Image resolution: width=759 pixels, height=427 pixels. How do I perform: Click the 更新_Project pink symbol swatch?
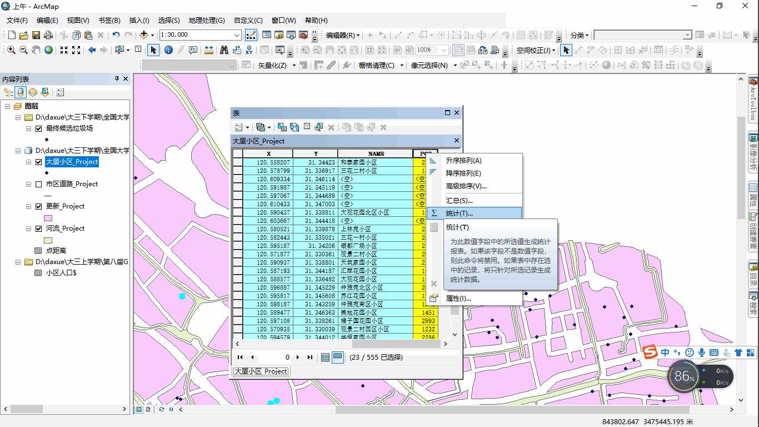click(x=48, y=218)
